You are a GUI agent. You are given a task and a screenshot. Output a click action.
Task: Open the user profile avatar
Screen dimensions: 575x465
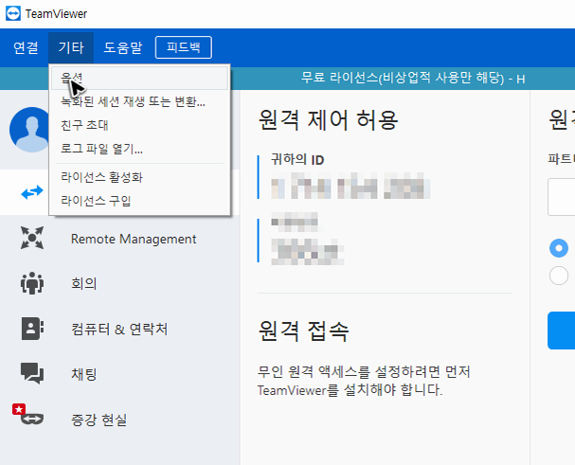pos(29,130)
